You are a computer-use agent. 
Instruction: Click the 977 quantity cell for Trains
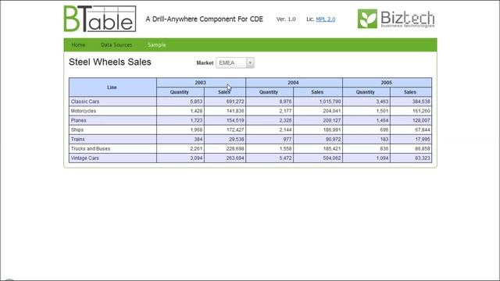(270, 139)
